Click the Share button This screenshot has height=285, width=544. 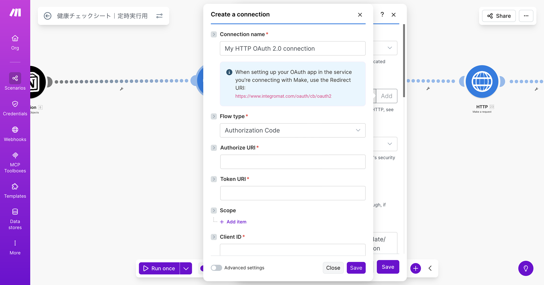[x=499, y=16]
